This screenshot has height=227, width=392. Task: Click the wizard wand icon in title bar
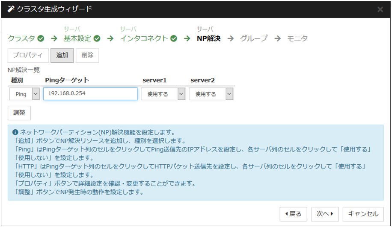click(11, 9)
